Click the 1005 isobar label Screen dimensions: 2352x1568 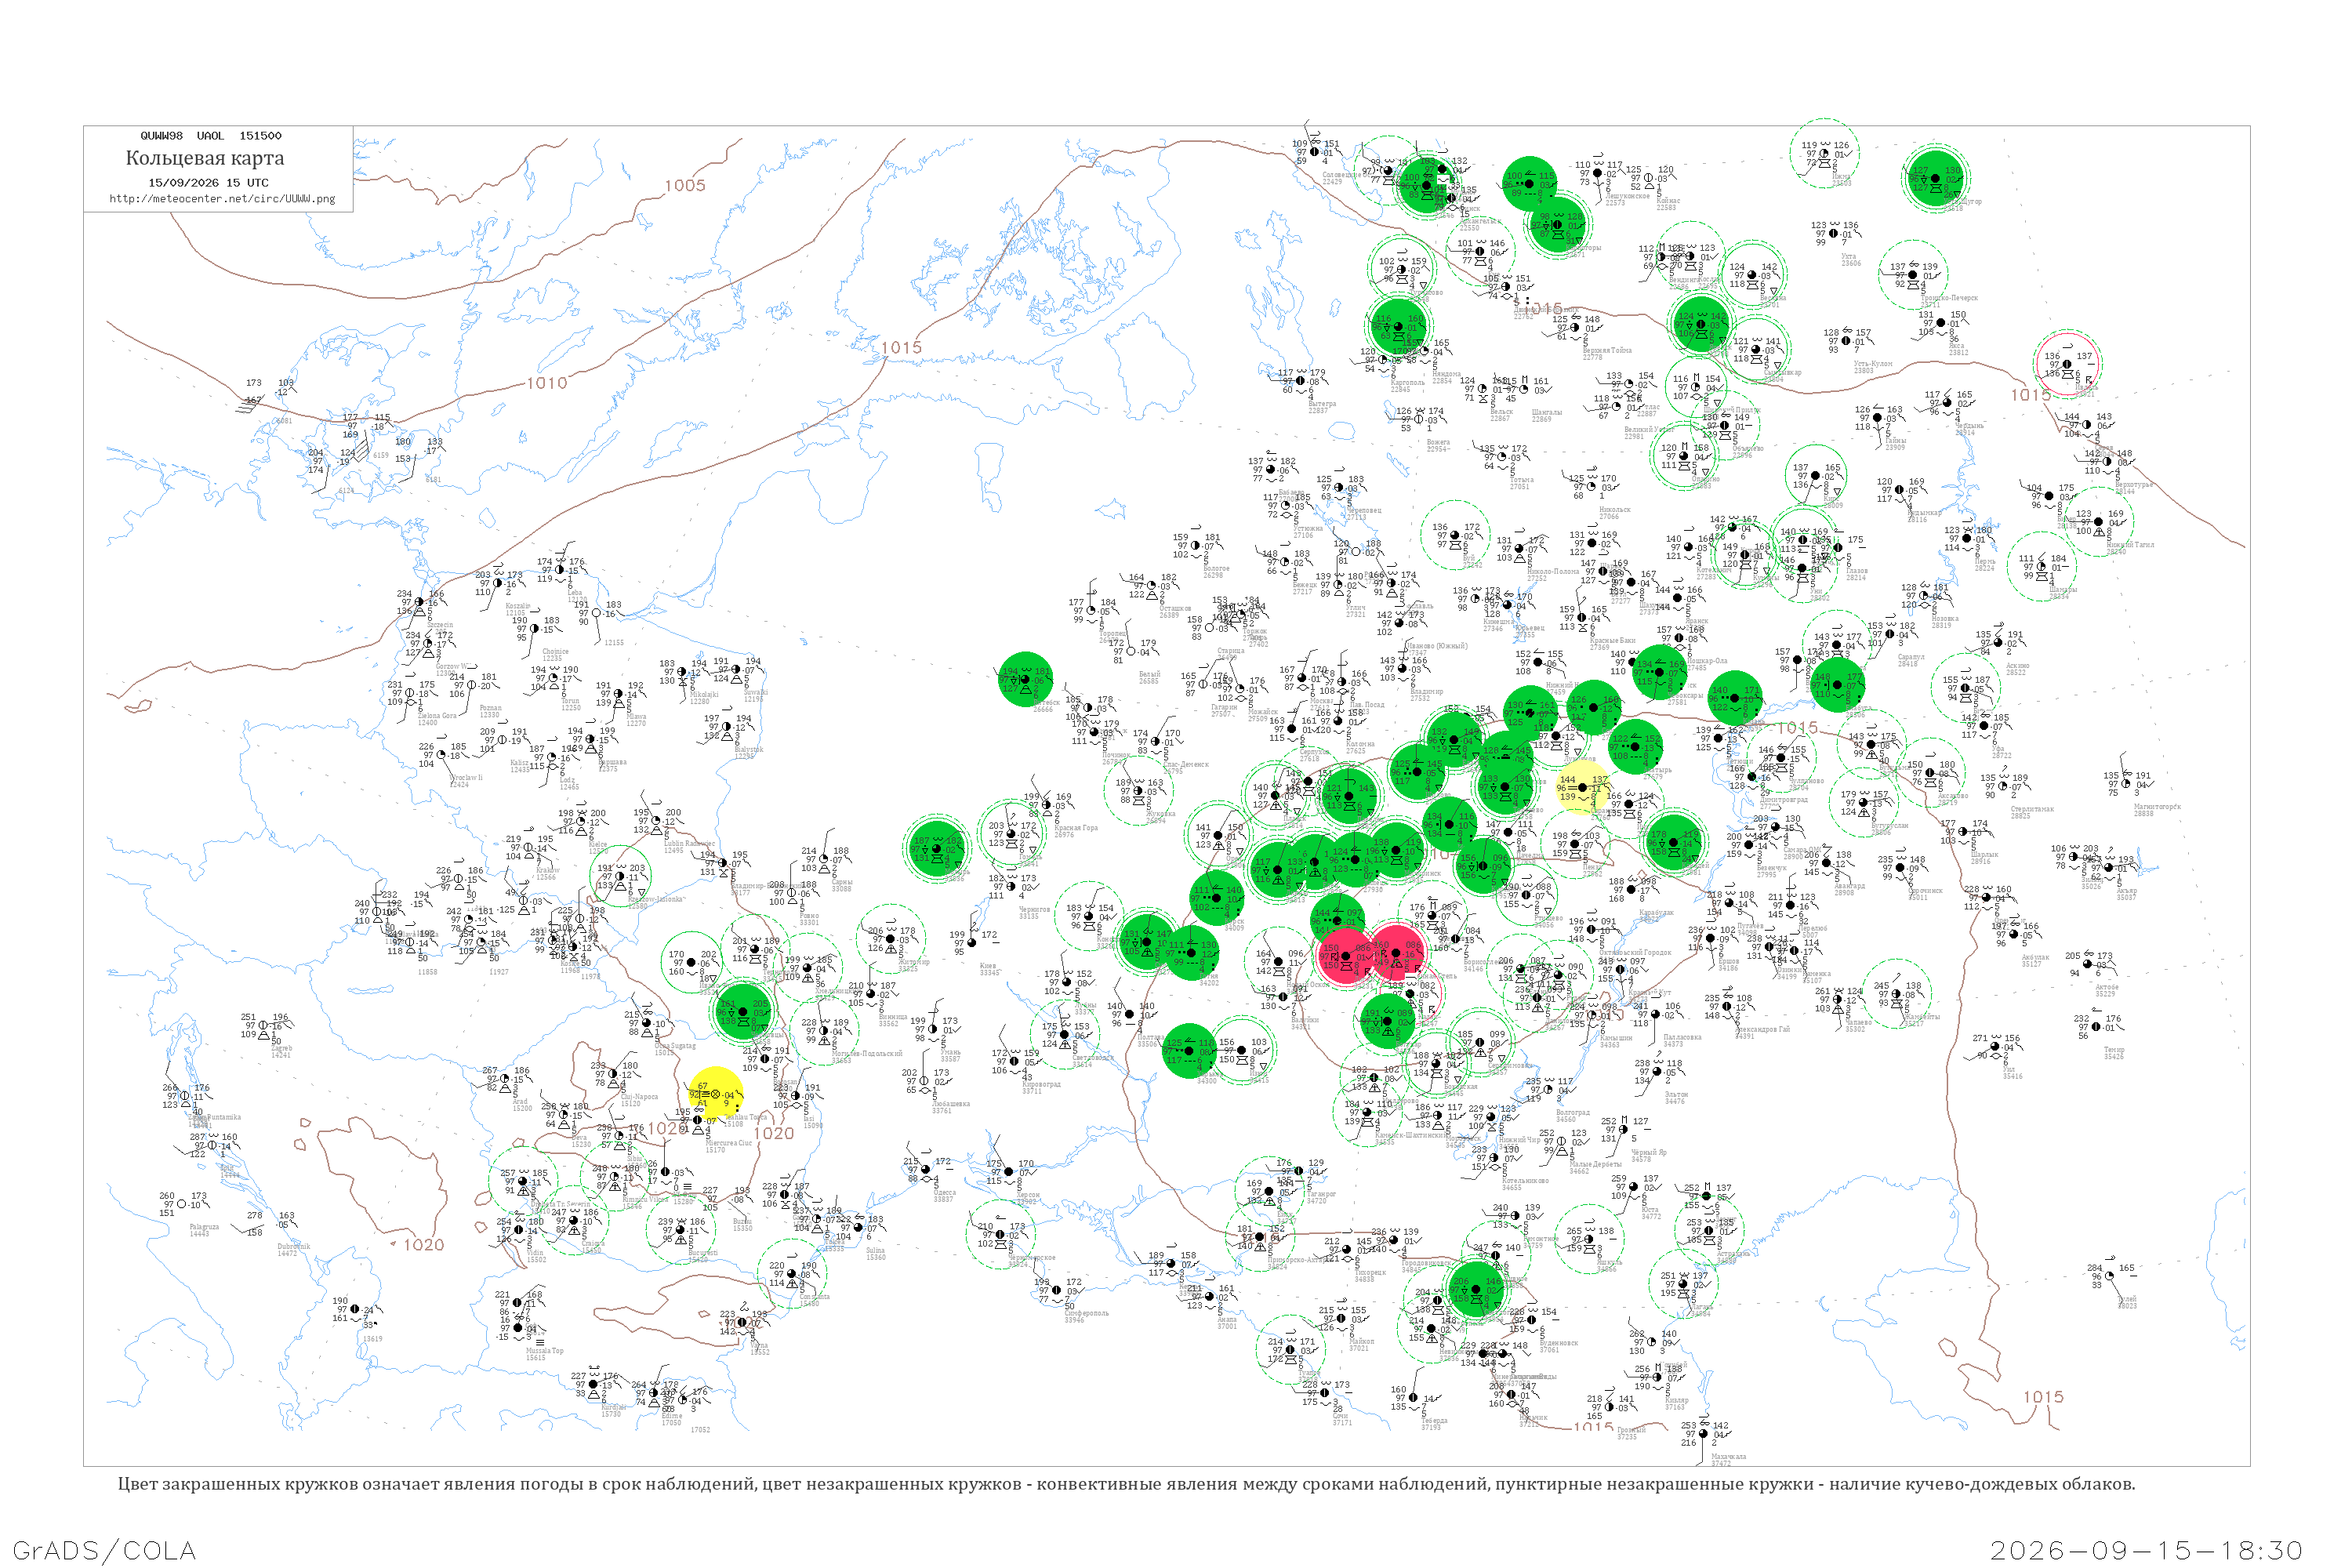(685, 185)
